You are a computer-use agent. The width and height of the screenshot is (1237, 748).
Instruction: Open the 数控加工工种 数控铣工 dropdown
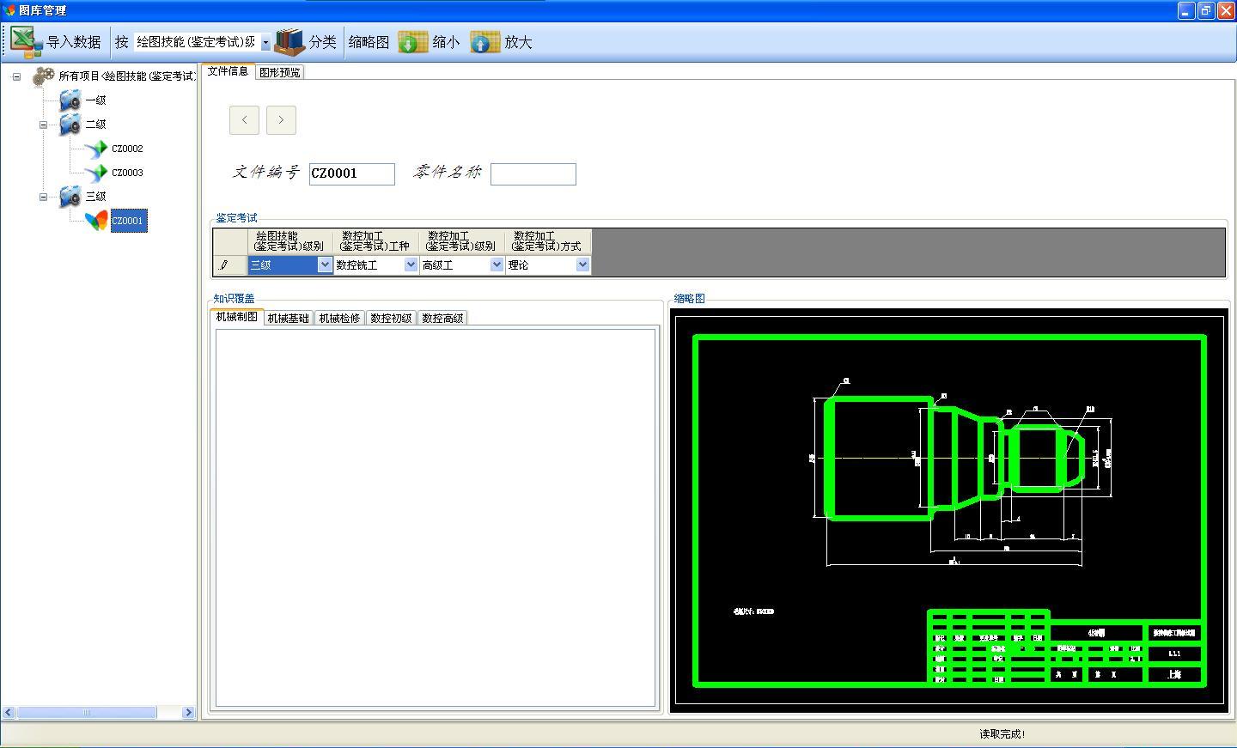[411, 265]
